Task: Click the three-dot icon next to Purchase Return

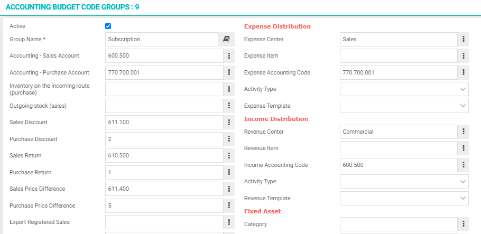Action: pyautogui.click(x=229, y=172)
